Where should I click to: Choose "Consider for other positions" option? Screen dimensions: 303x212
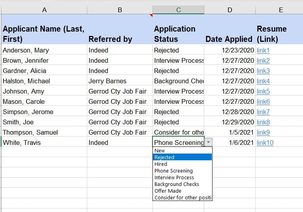pyautogui.click(x=183, y=197)
